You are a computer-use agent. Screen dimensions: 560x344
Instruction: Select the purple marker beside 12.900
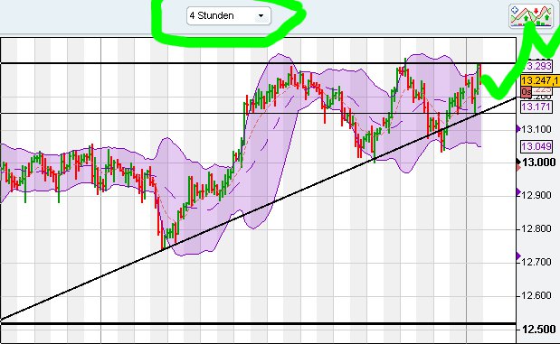pos(518,192)
